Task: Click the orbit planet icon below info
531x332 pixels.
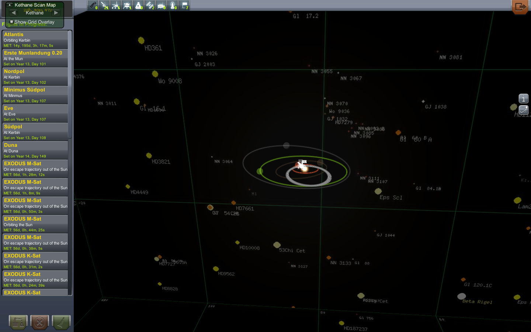Action: pyautogui.click(x=523, y=110)
